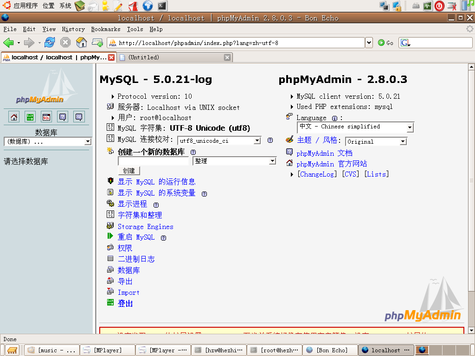Launch the terminal from the top panel

coord(162,6)
